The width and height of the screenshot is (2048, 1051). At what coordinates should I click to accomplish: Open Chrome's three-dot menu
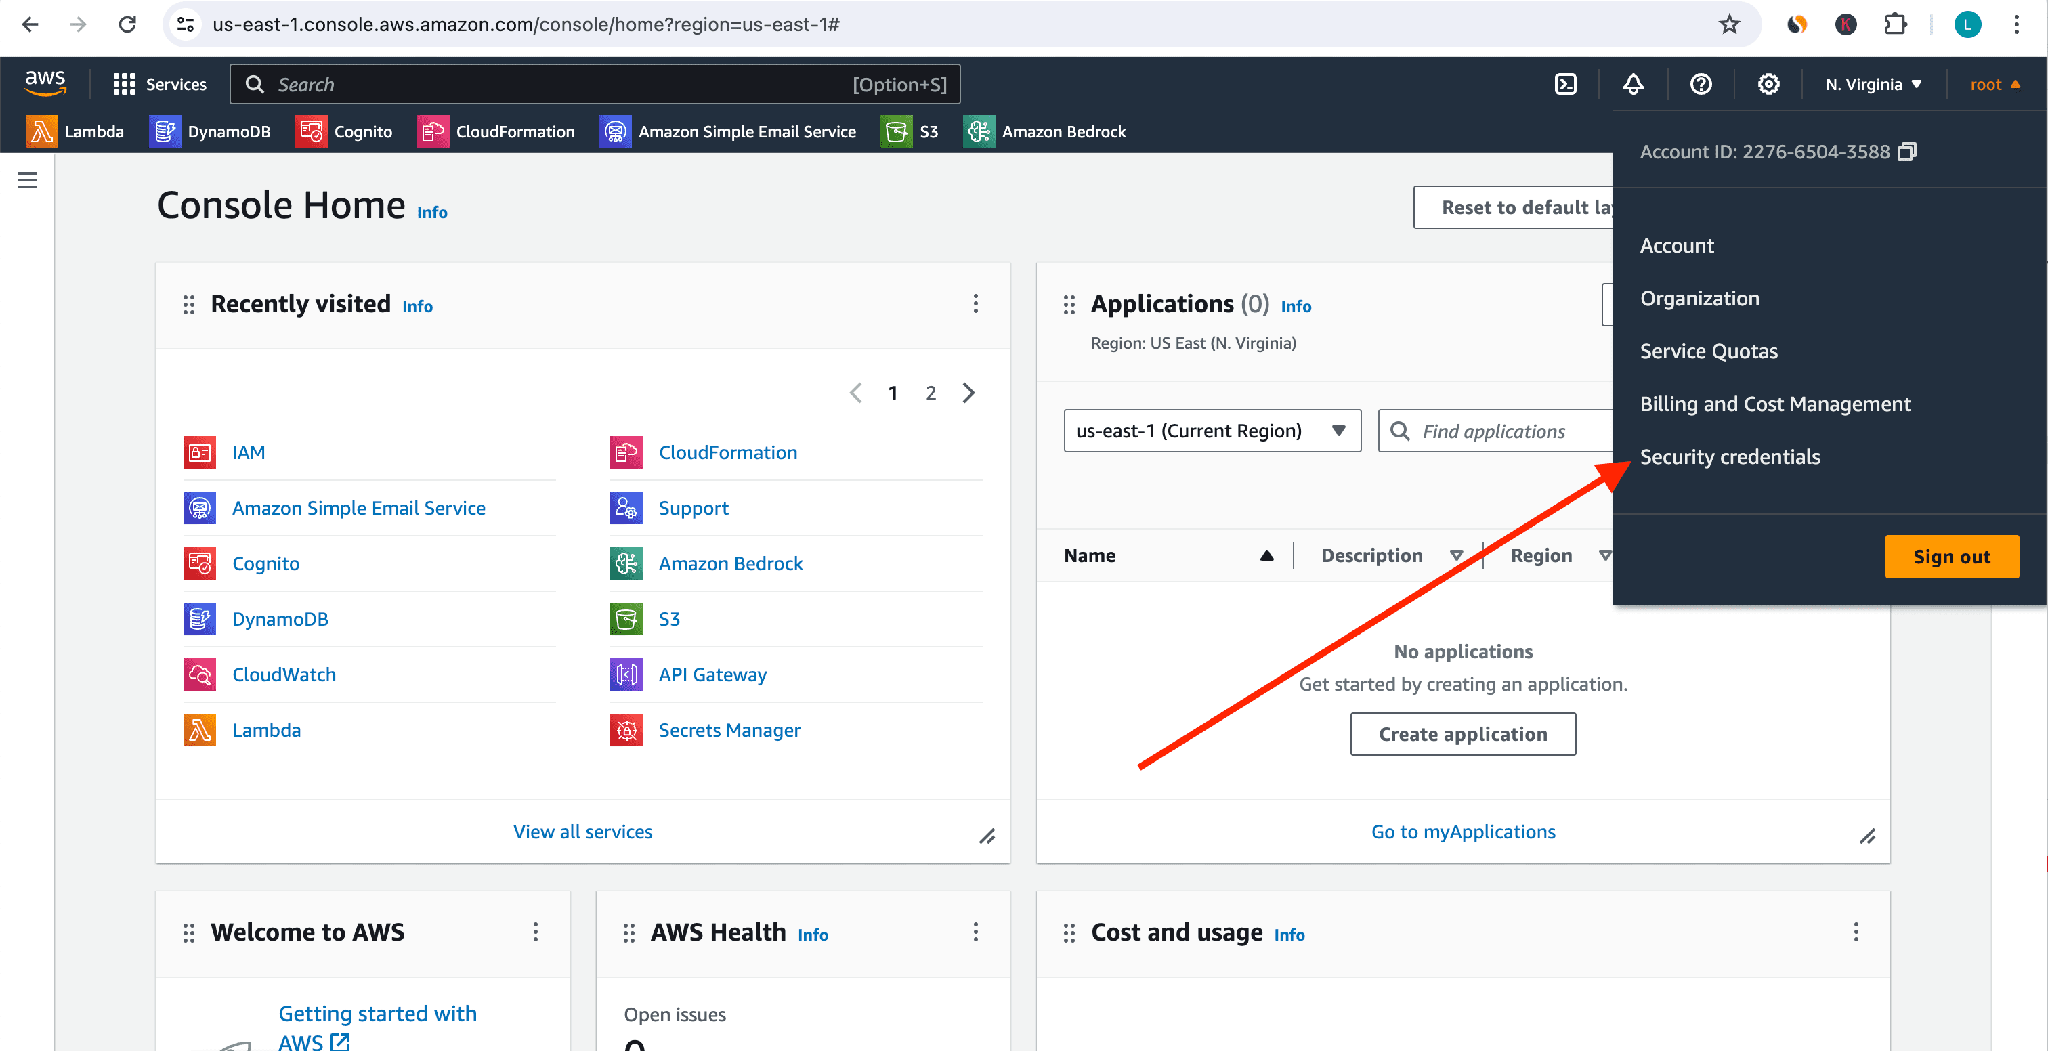click(2016, 24)
